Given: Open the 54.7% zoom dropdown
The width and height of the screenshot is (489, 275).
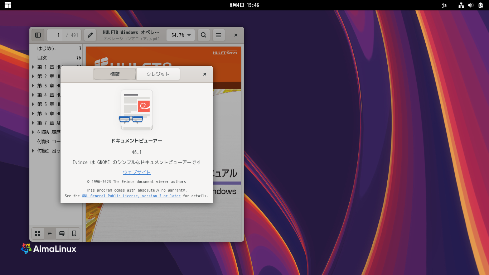Looking at the screenshot, I should click(x=180, y=35).
